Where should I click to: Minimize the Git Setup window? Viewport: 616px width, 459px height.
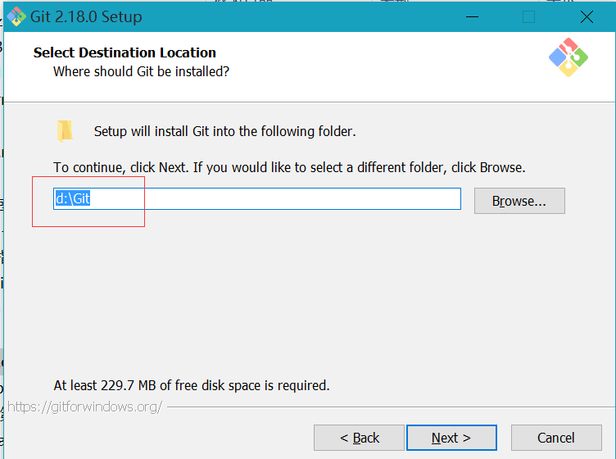[x=471, y=16]
